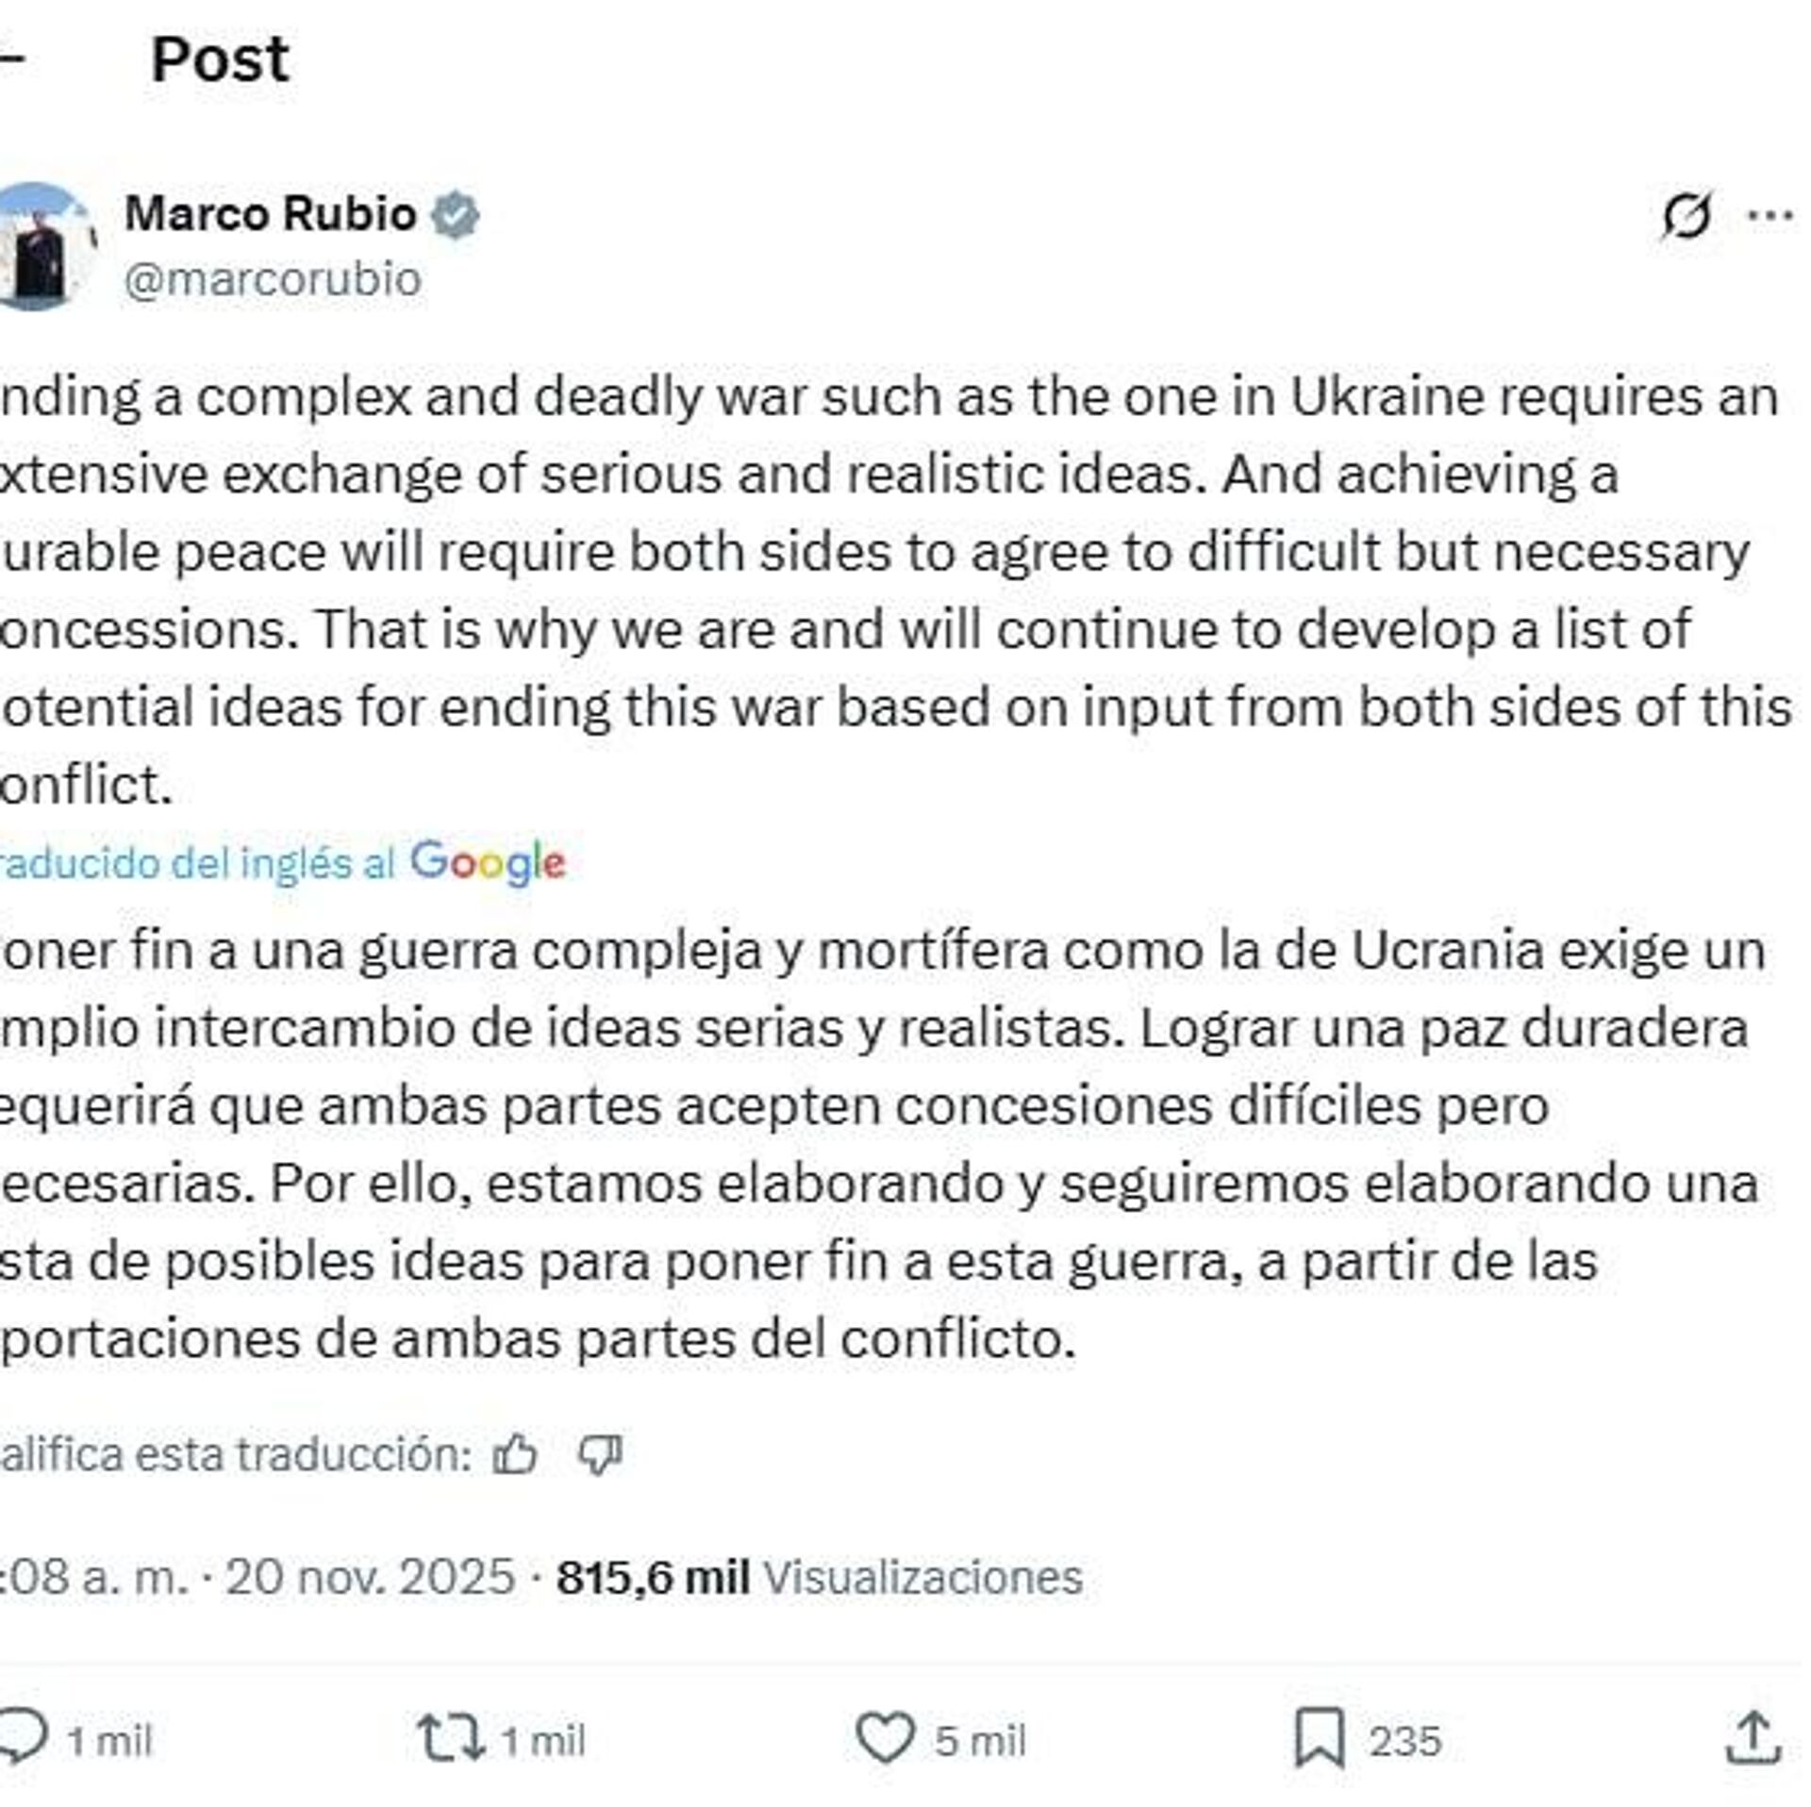
Task: Rate the translation with thumbs down
Action: (x=600, y=1455)
